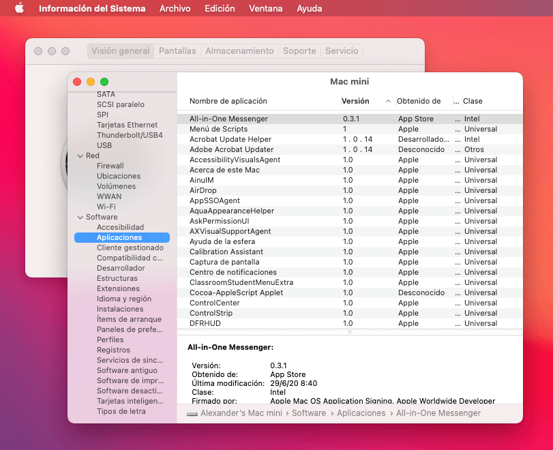This screenshot has height=450, width=553.
Task: Click Aplicaciones in the path bar
Action: coord(361,413)
